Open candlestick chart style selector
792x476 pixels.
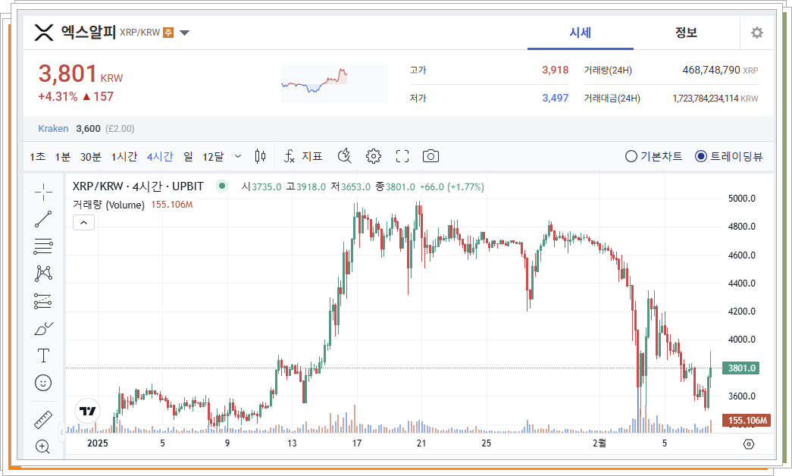click(260, 156)
